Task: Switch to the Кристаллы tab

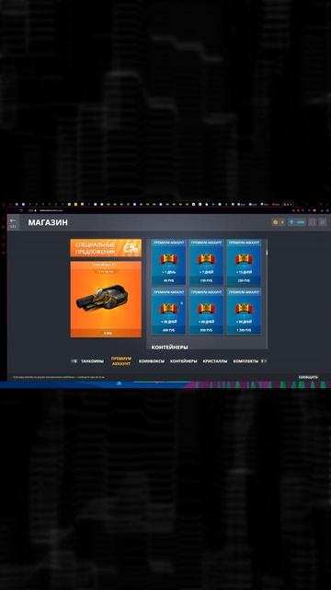Action: (x=215, y=361)
